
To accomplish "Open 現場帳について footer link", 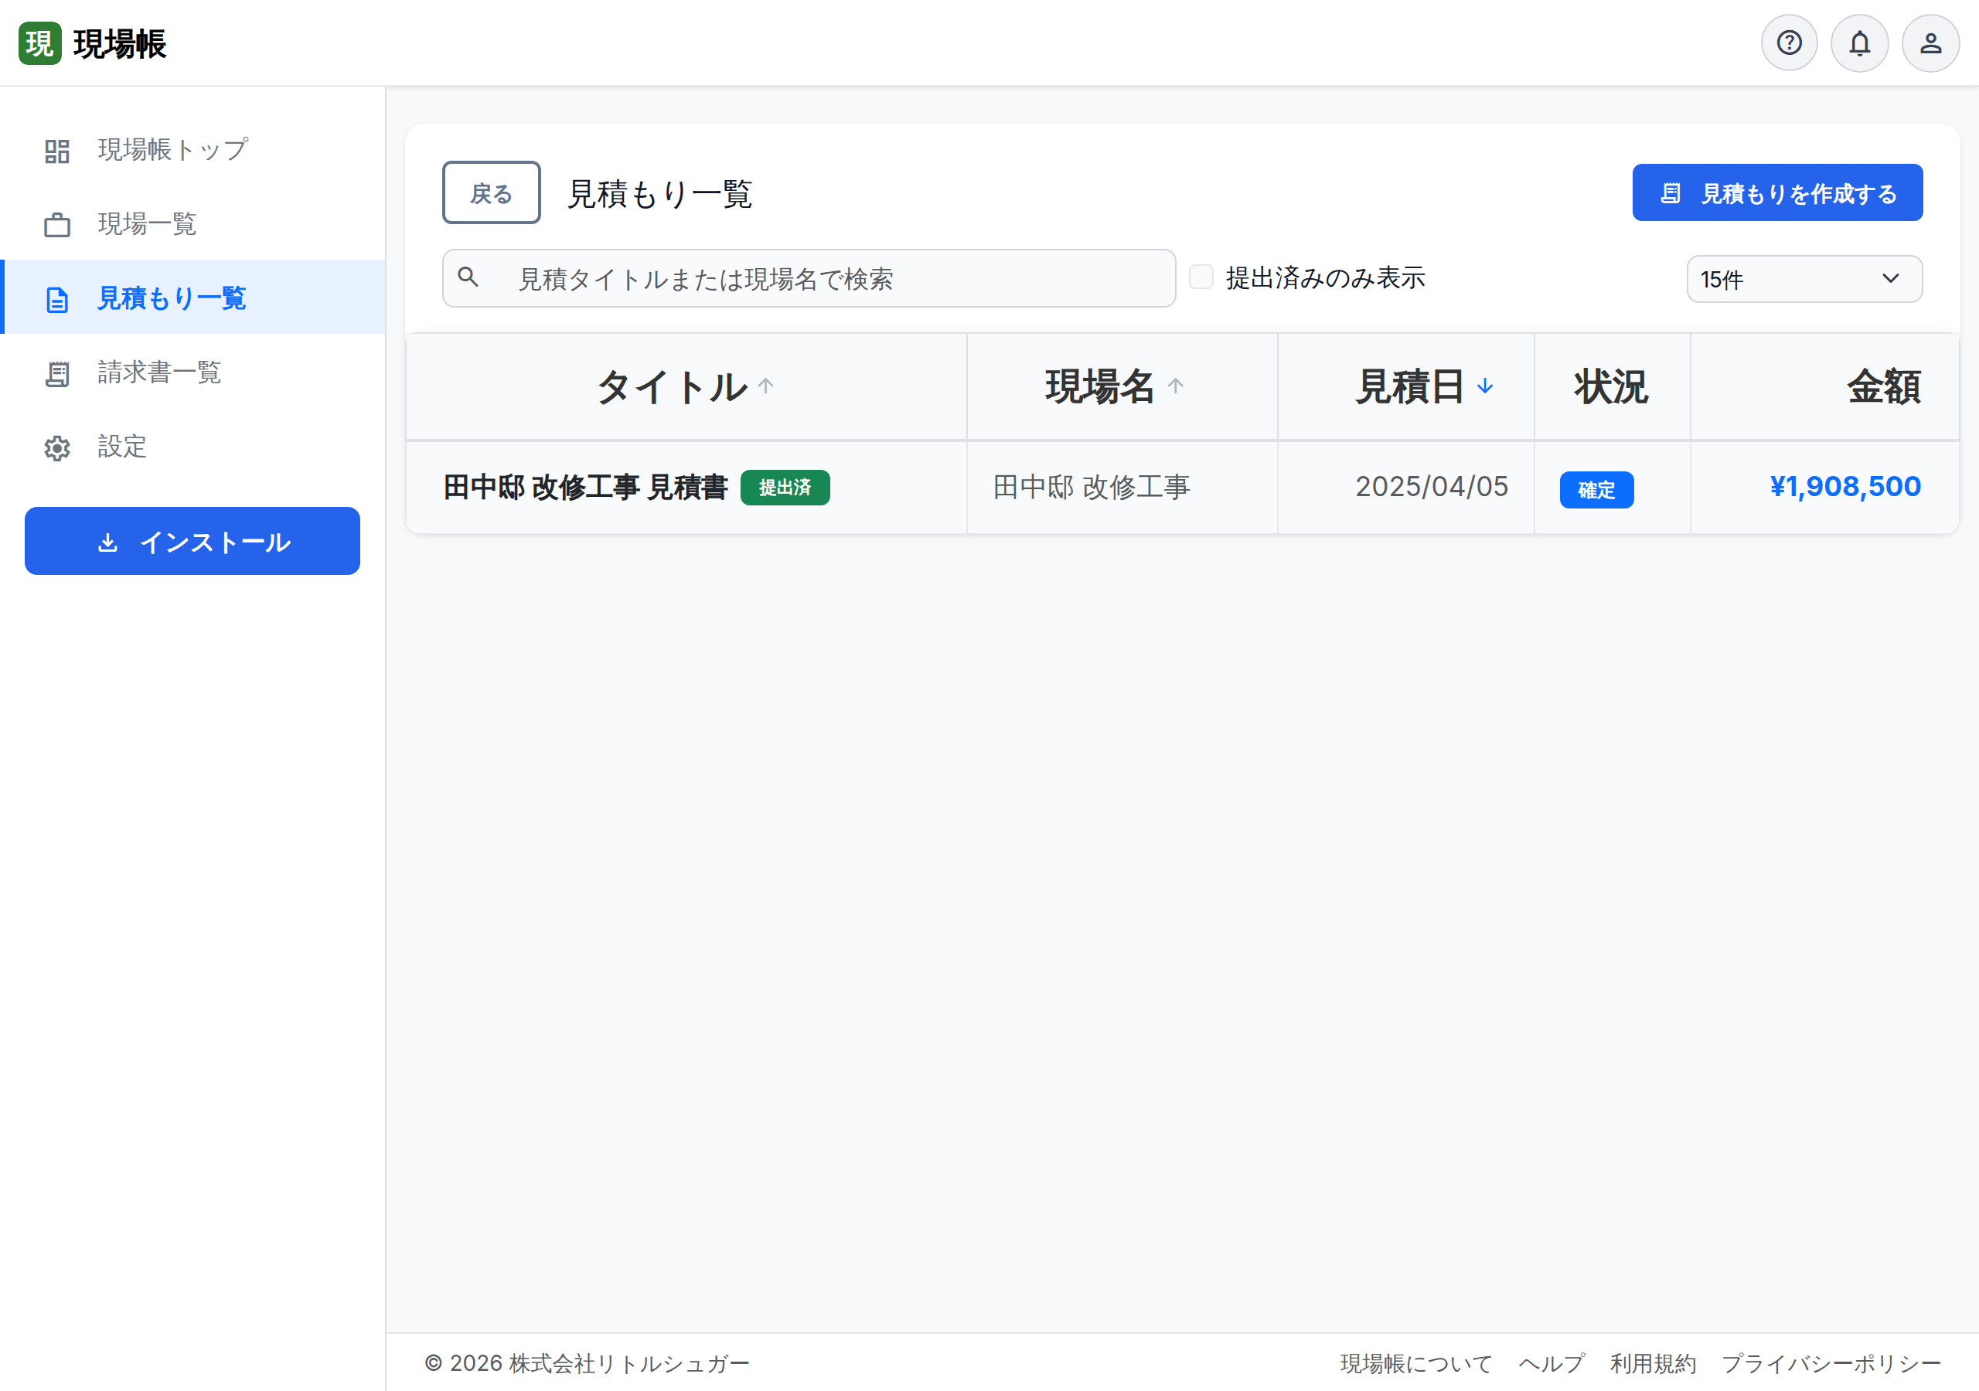I will click(x=1415, y=1363).
